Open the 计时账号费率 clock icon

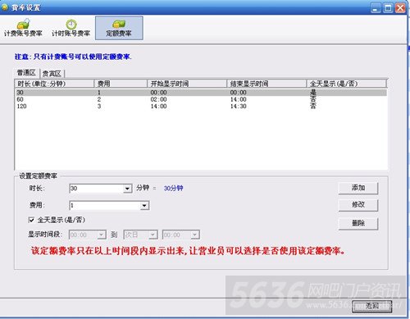tap(71, 25)
